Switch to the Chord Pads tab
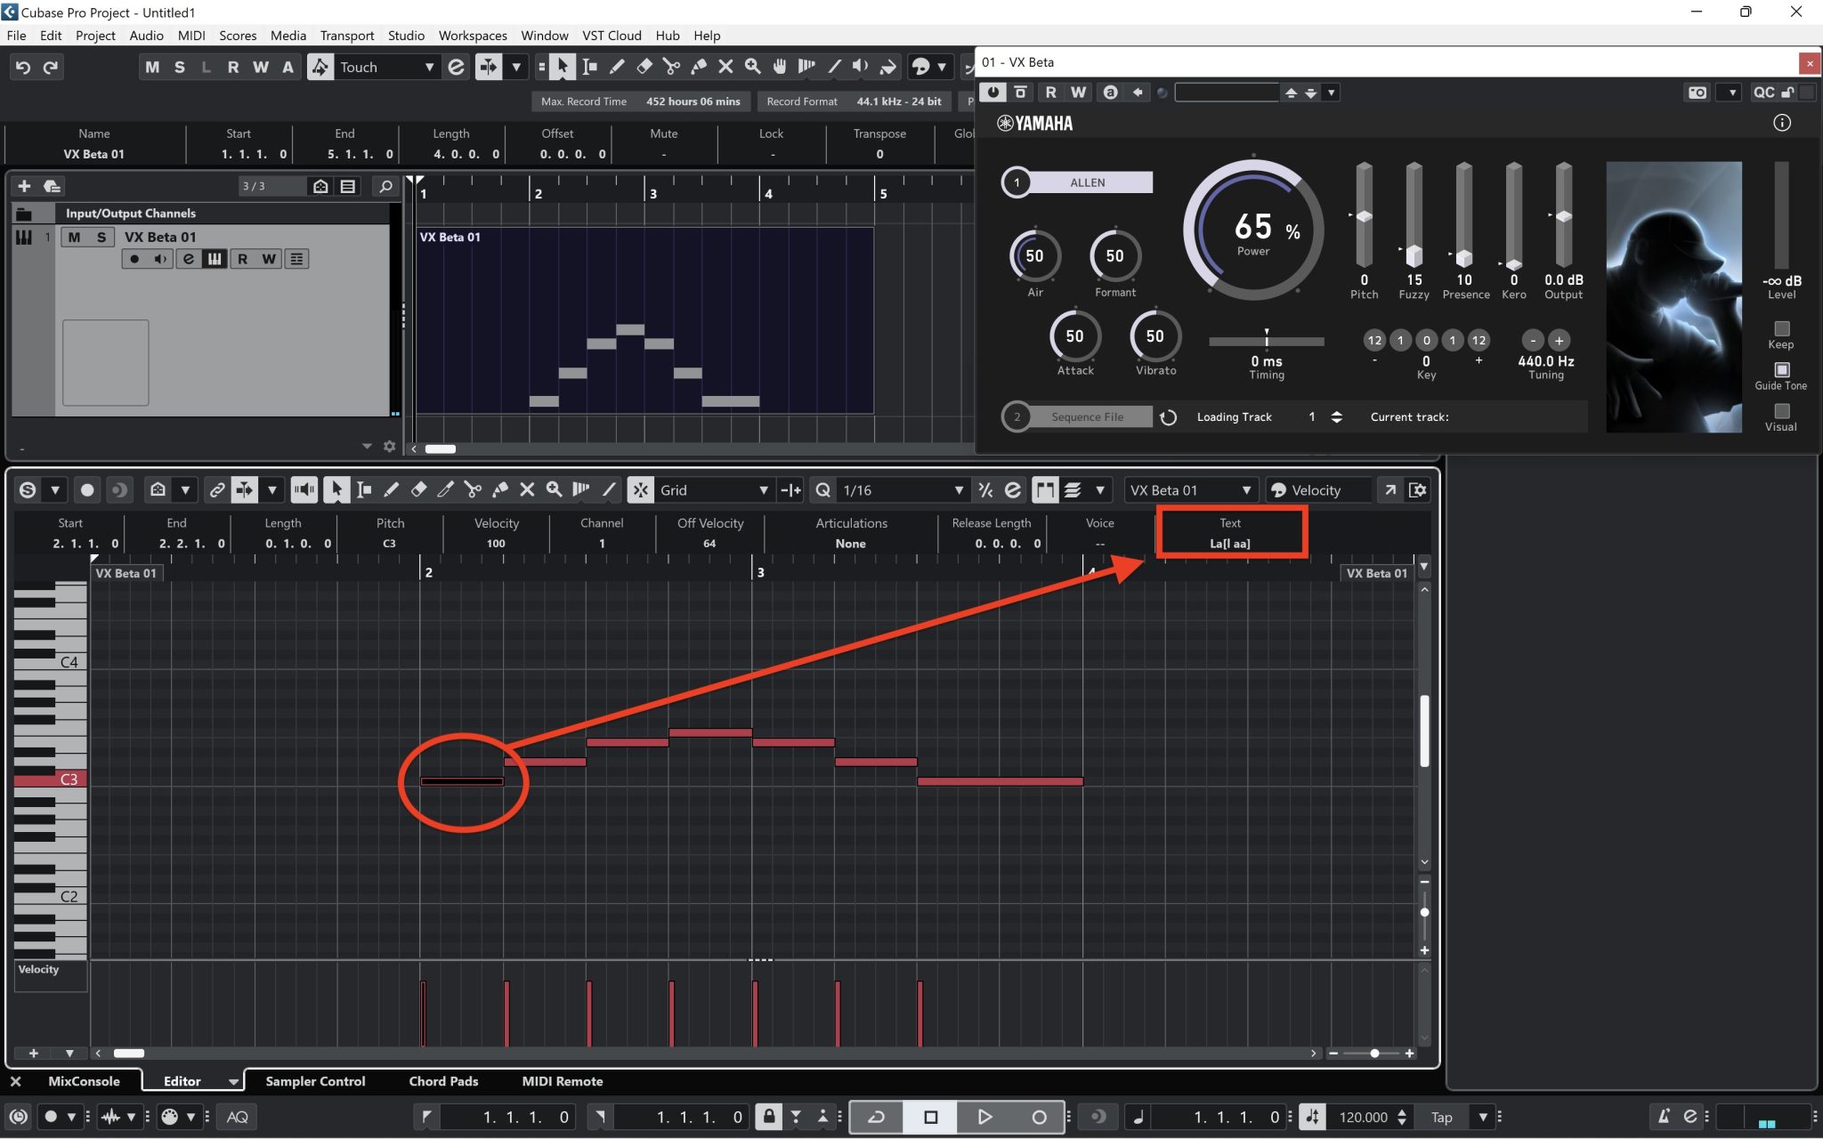This screenshot has height=1139, width=1823. 443,1081
